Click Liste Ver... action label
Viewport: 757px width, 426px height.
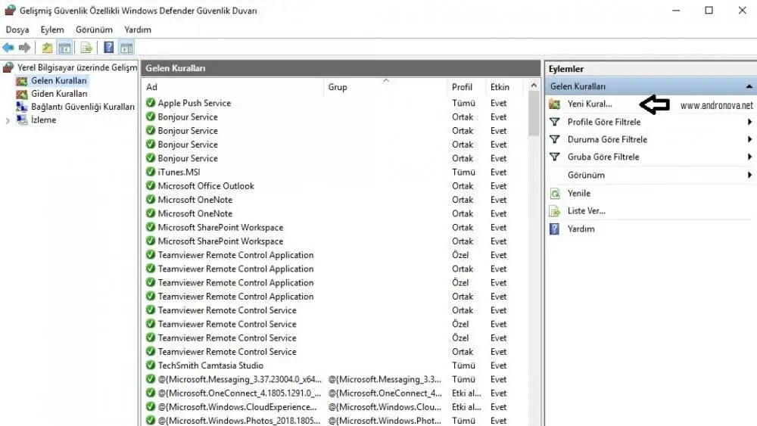pos(586,211)
